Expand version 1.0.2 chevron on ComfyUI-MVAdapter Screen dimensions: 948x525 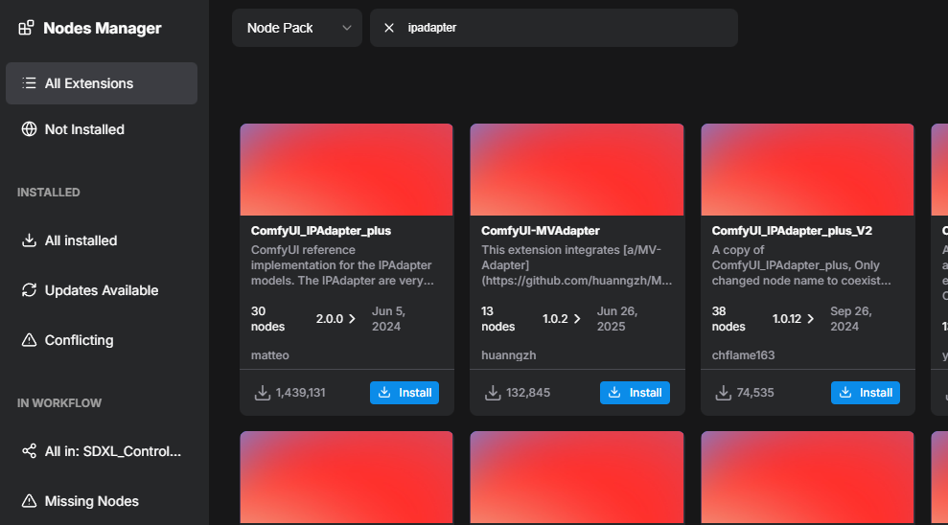tap(577, 319)
